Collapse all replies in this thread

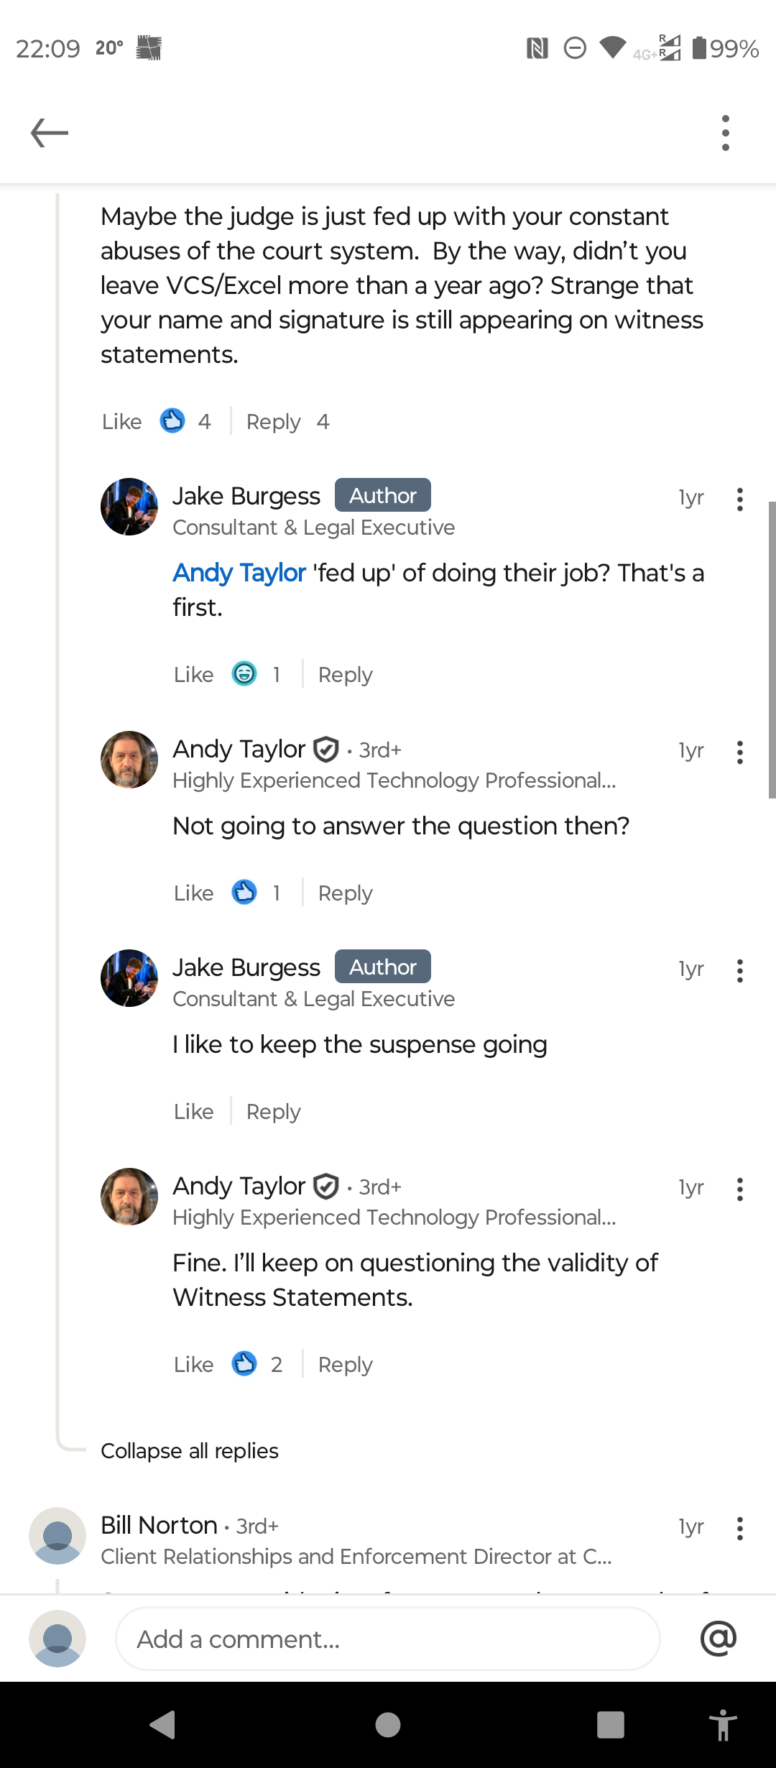[190, 1451]
